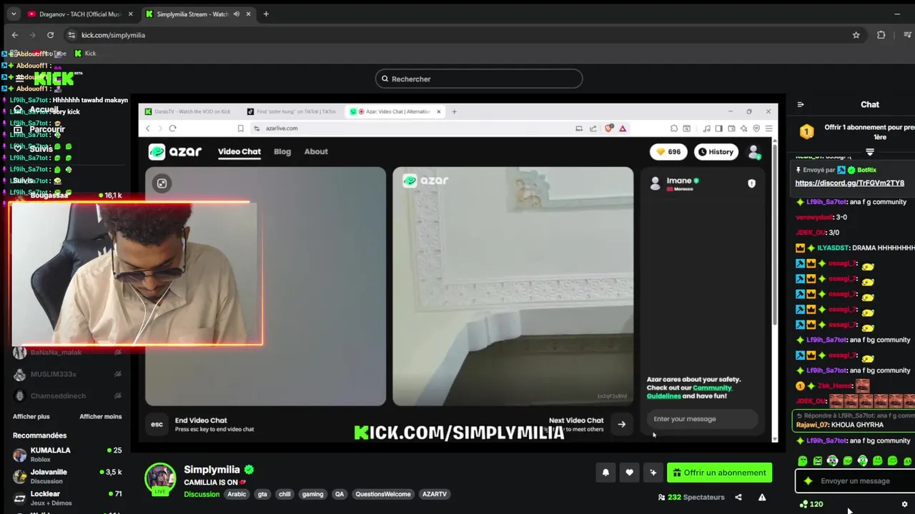915x514 pixels.
Task: Follow channel with heart button
Action: coord(629,473)
